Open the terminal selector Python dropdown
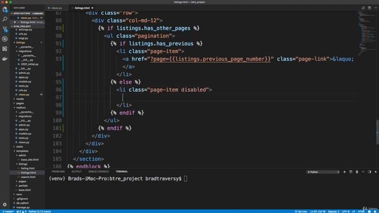 [x=323, y=172]
